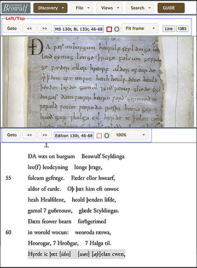Go to next manuscript folio in top panel
This screenshot has width=197, height=268.
45,28
